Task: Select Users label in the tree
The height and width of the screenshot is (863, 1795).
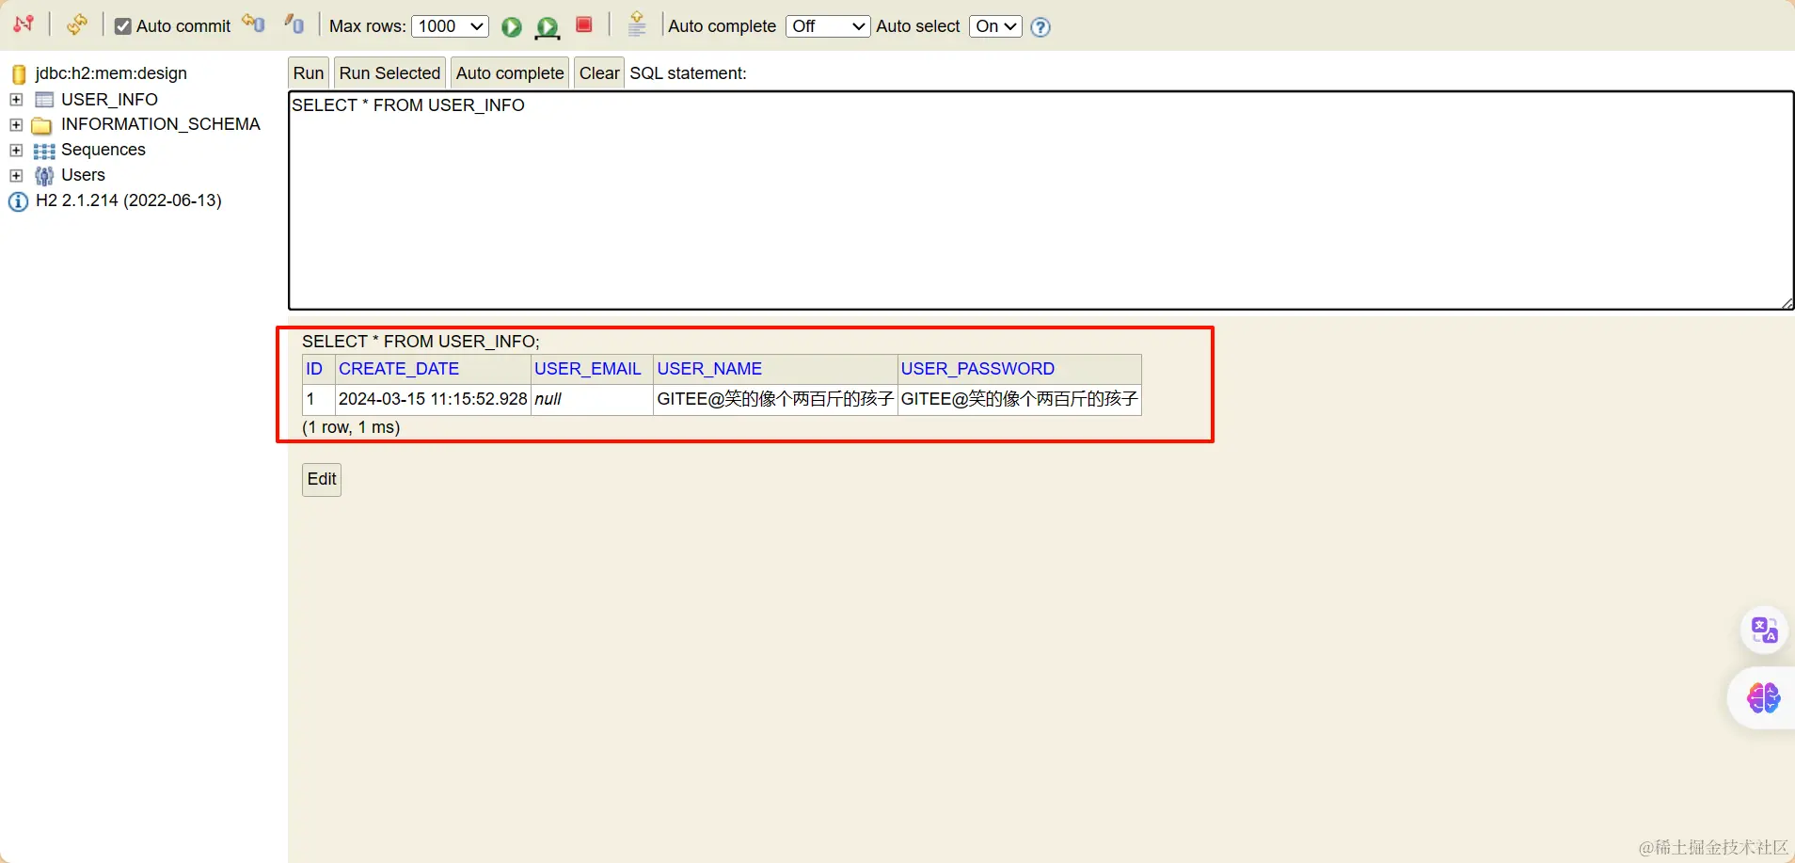Action: point(83,175)
